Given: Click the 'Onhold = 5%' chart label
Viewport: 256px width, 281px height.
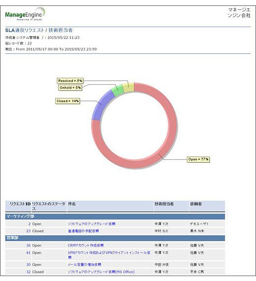Looking at the screenshot, I should 70,88.
